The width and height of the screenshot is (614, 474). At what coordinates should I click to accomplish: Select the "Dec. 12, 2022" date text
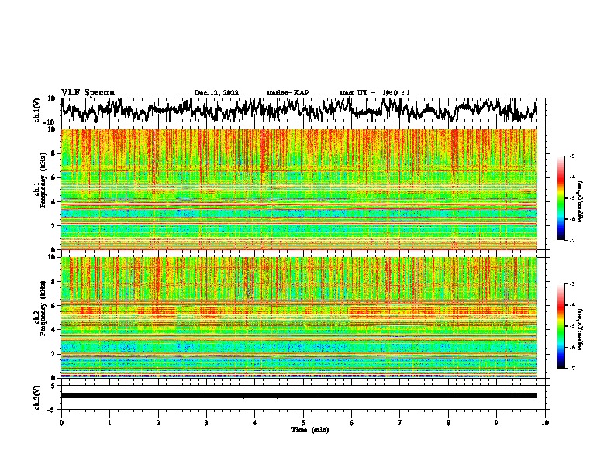(216, 93)
